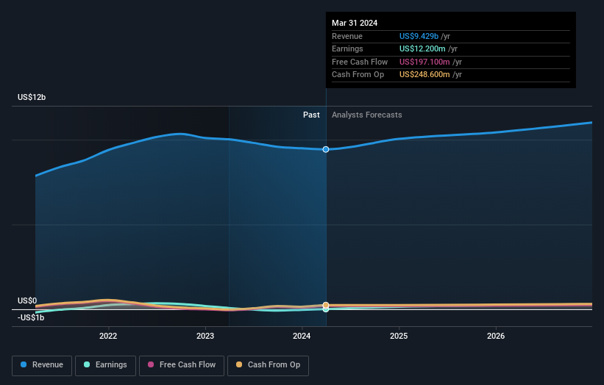Click the US$248.600m cash from op value
This screenshot has height=385, width=604.
[424, 75]
